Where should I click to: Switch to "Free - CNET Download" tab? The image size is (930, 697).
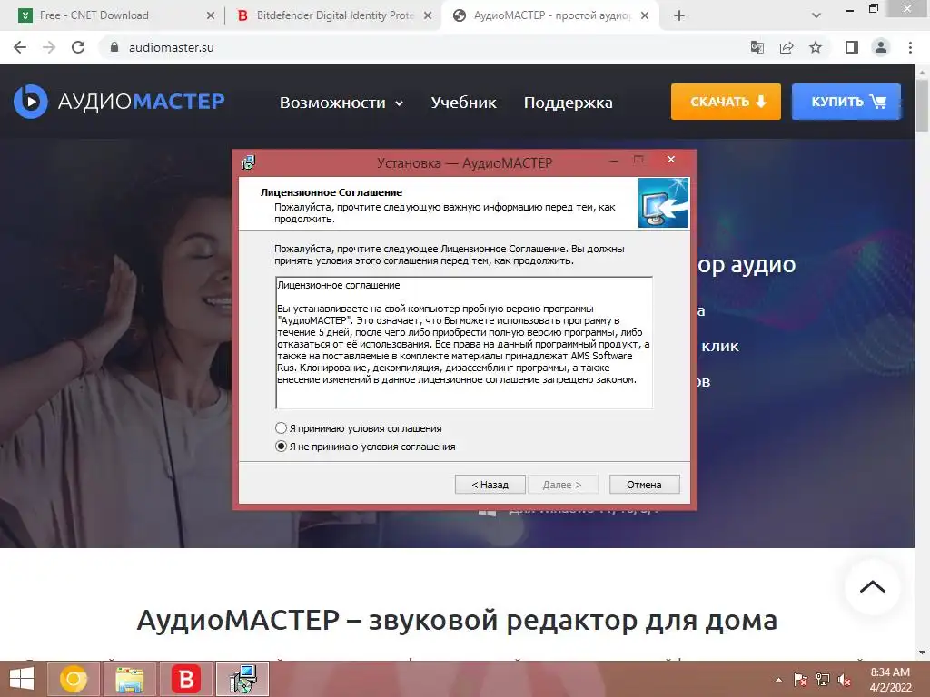(112, 15)
